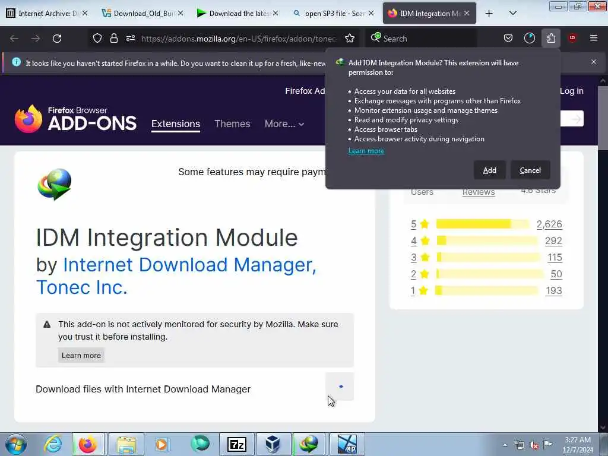Click the IDM add-on globe icon
The width and height of the screenshot is (608, 456).
point(54,184)
